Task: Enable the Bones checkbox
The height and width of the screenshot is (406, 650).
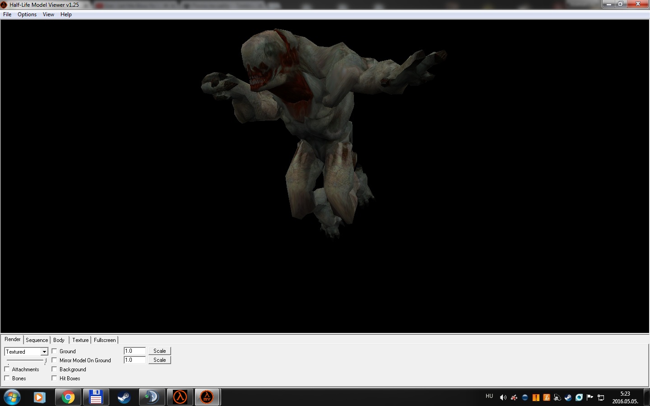Action: [7, 378]
